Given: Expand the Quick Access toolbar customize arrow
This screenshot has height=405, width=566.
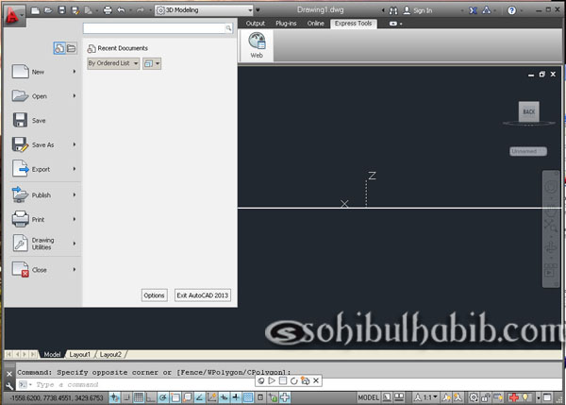Looking at the screenshot, I should tap(258, 10).
